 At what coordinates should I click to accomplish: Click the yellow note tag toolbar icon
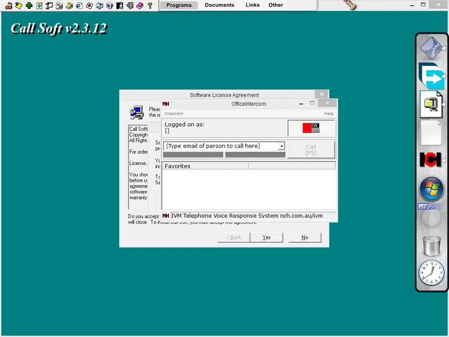tap(19, 5)
